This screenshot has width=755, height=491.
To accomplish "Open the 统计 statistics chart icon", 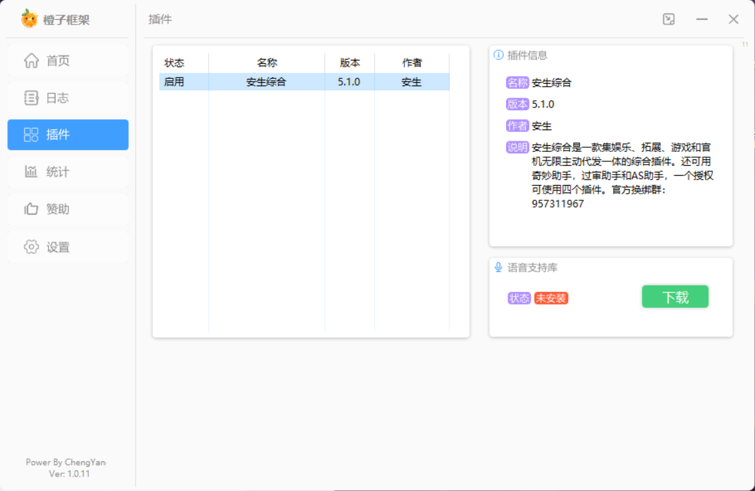I will [x=31, y=172].
